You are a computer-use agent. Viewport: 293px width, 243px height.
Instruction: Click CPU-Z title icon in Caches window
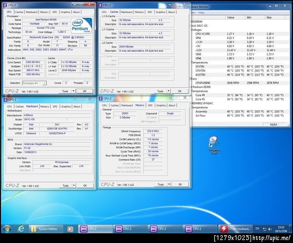100,5
